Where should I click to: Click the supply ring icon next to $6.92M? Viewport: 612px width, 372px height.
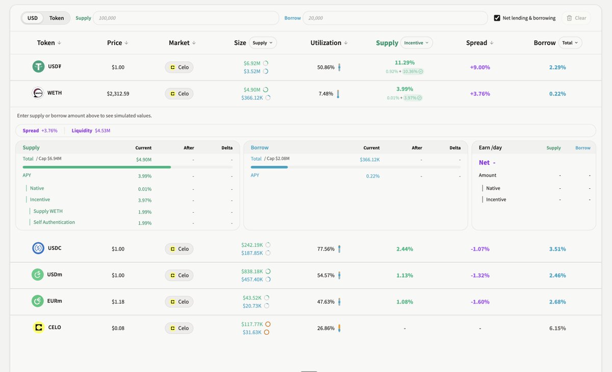(x=266, y=63)
